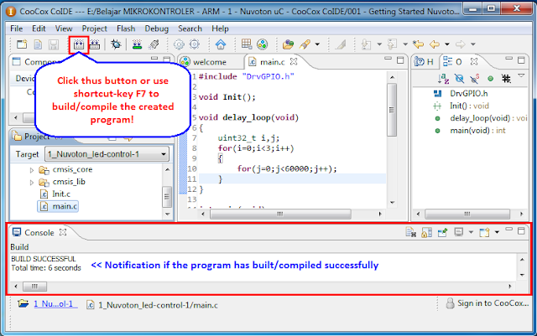This screenshot has width=537, height=336.
Task: Click the 1_Nu...ol-1 project link
Action: point(55,304)
